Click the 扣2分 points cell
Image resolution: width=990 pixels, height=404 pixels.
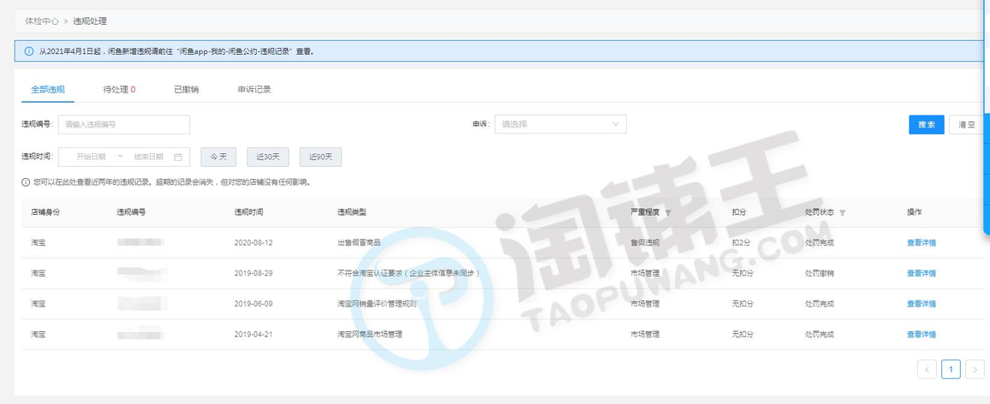tap(742, 242)
